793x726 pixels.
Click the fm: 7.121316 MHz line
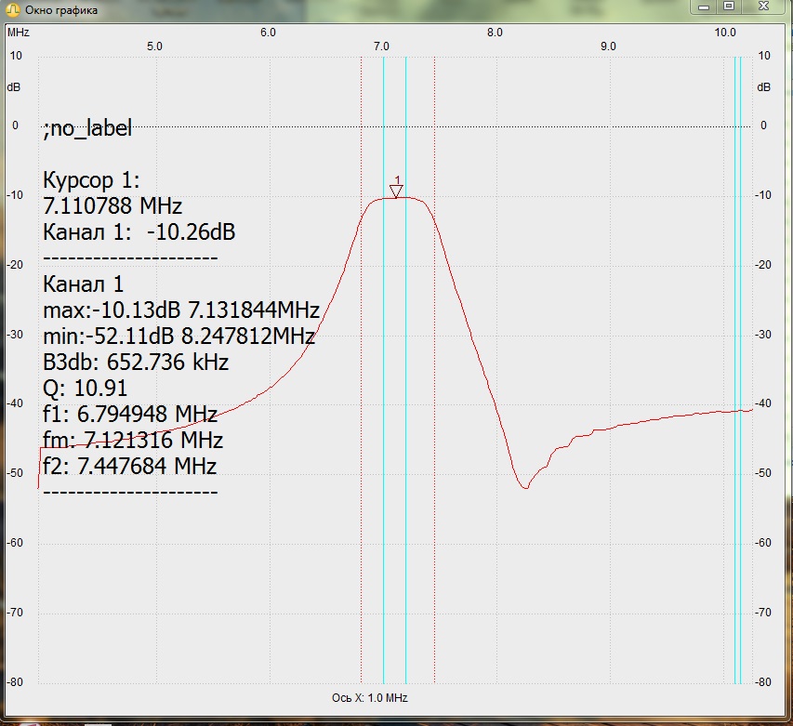click(133, 440)
